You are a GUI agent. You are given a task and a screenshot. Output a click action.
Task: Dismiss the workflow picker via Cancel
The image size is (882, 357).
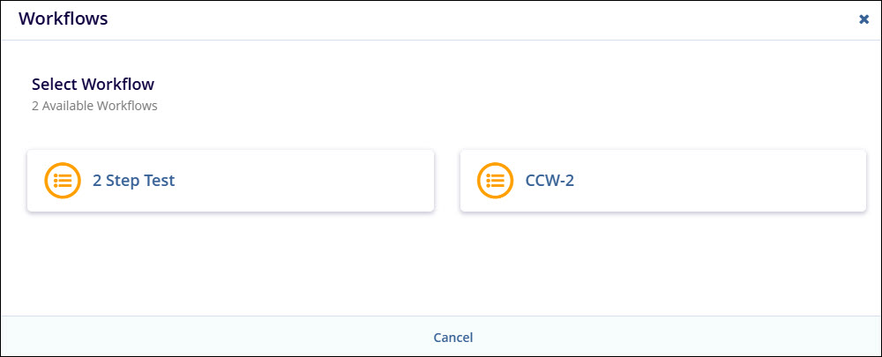point(452,338)
